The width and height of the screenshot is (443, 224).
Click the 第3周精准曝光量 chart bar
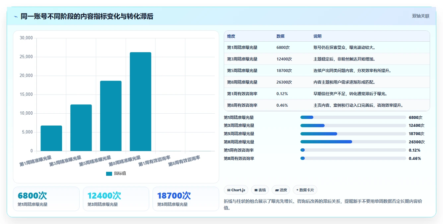point(81,128)
